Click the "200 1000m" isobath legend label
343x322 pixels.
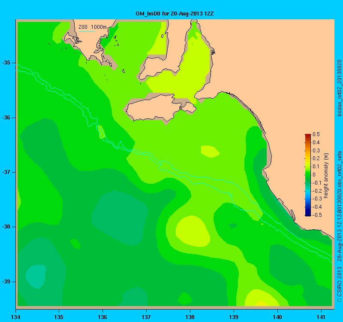[x=93, y=27]
